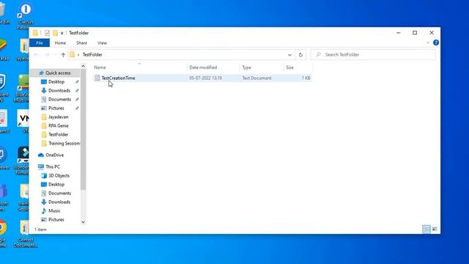The image size is (469, 264).
Task: Click the OneDrive cloud icon
Action: click(41, 155)
